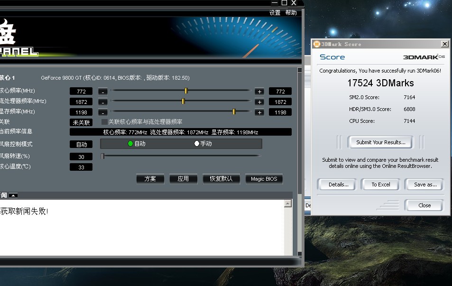452x286 pixels.
Task: Open the settings (设置) menu
Action: [x=275, y=13]
